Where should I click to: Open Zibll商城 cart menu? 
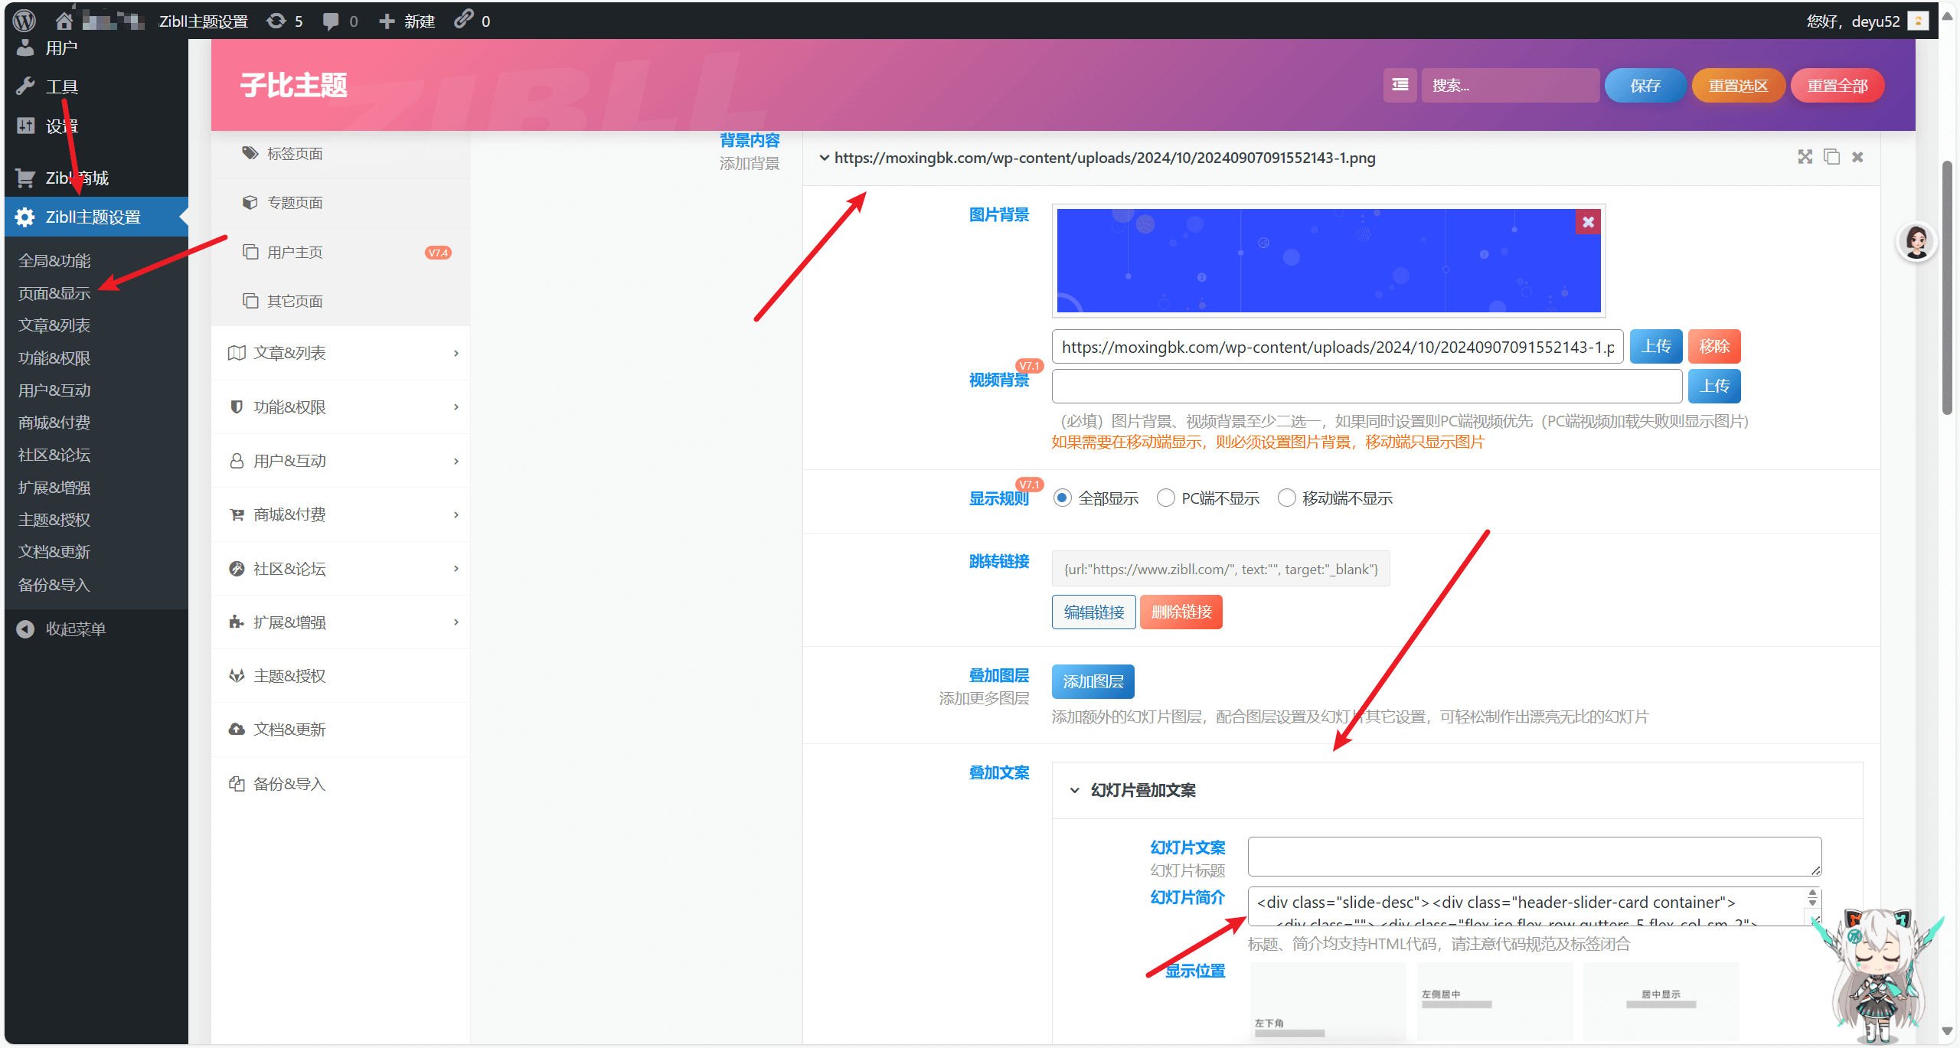(96, 178)
